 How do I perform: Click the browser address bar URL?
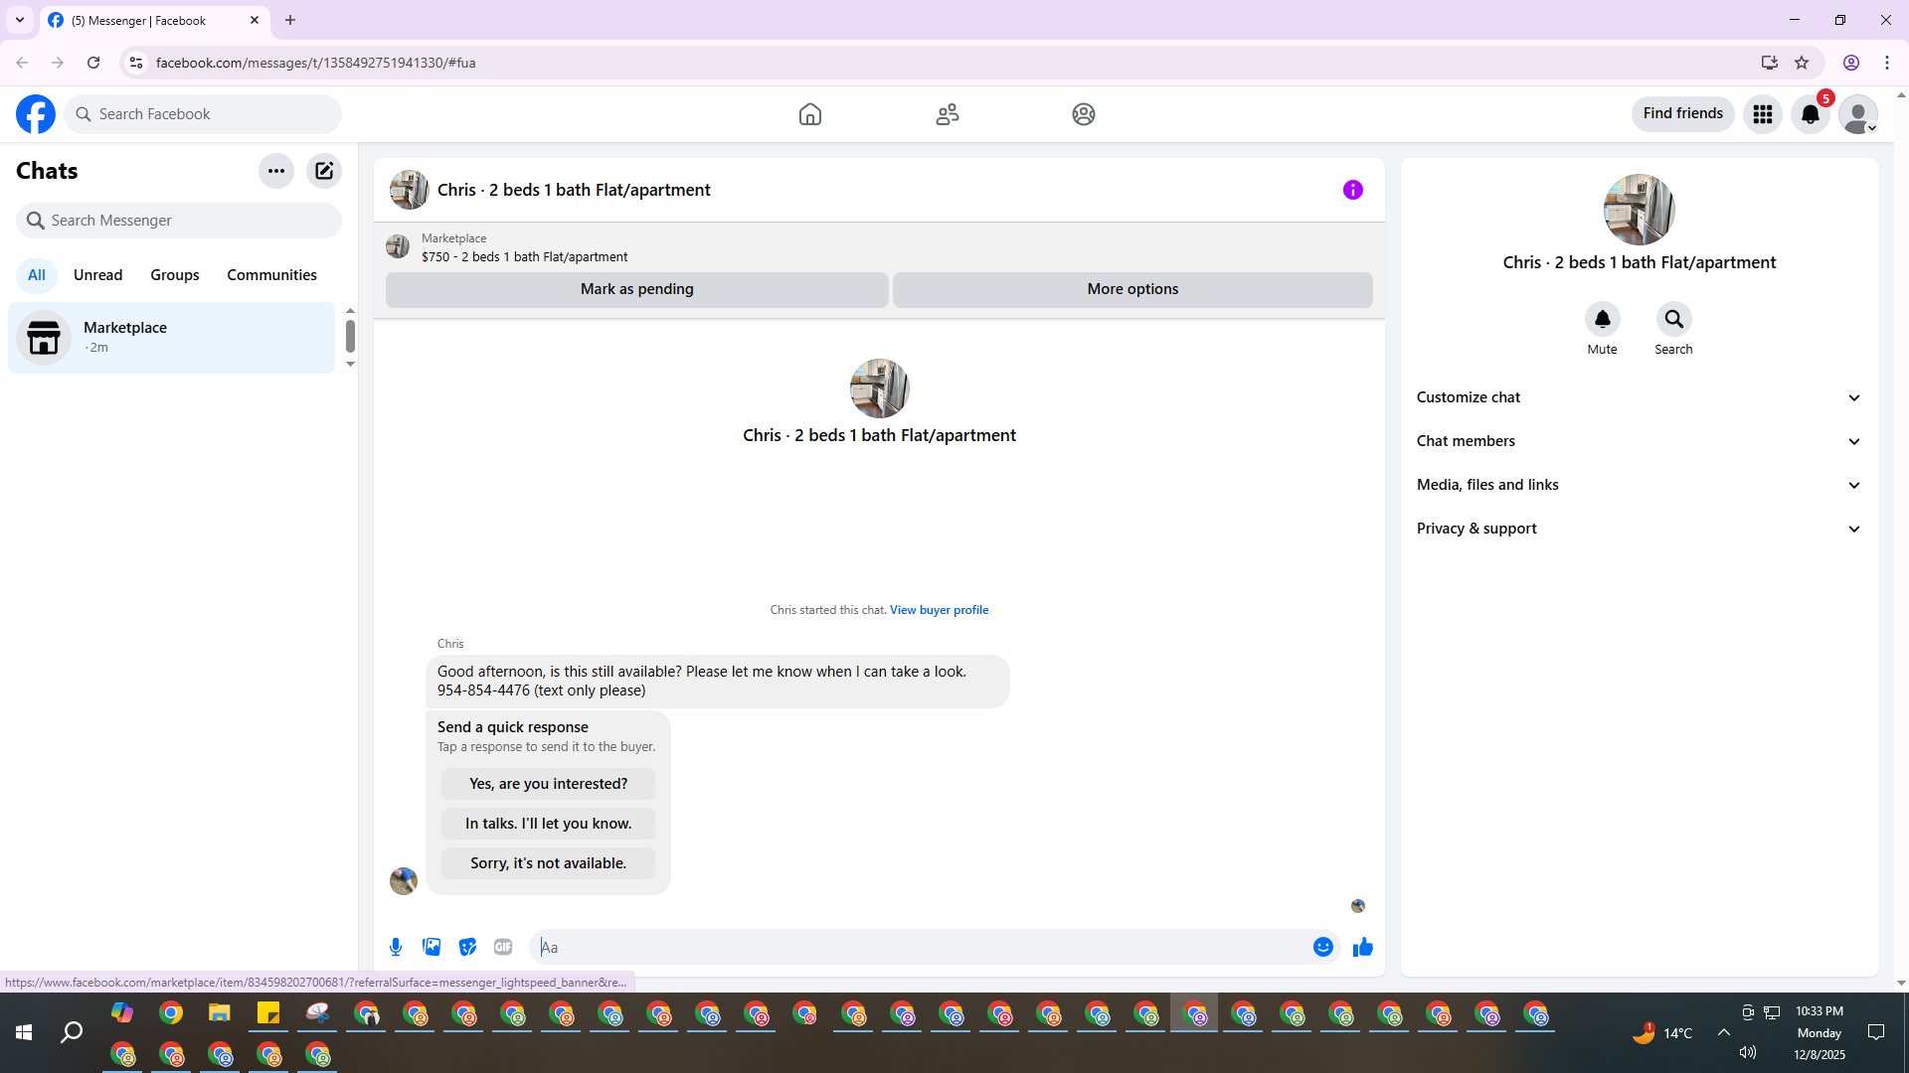click(x=316, y=63)
